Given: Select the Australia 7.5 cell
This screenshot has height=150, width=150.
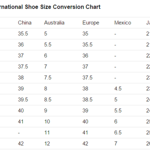Looking at the screenshot, I should point(48,78).
